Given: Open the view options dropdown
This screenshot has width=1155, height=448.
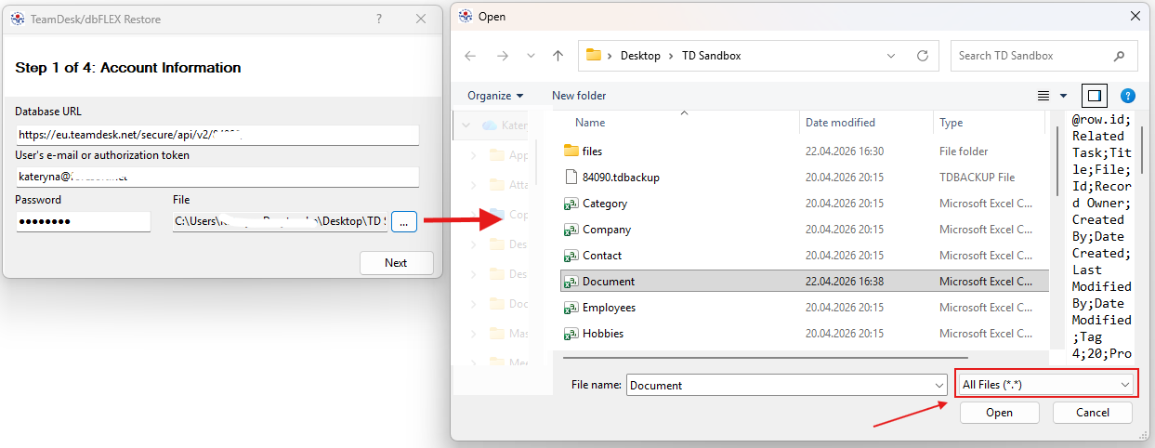Looking at the screenshot, I should [x=1065, y=96].
